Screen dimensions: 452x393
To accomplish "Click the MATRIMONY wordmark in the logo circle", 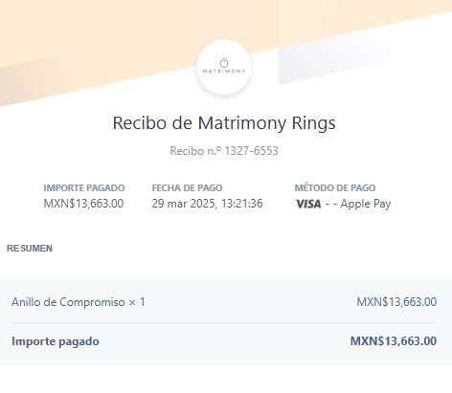I will pyautogui.click(x=224, y=71).
